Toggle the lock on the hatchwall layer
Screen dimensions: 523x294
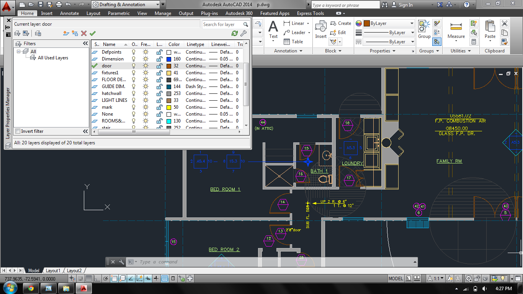[159, 93]
